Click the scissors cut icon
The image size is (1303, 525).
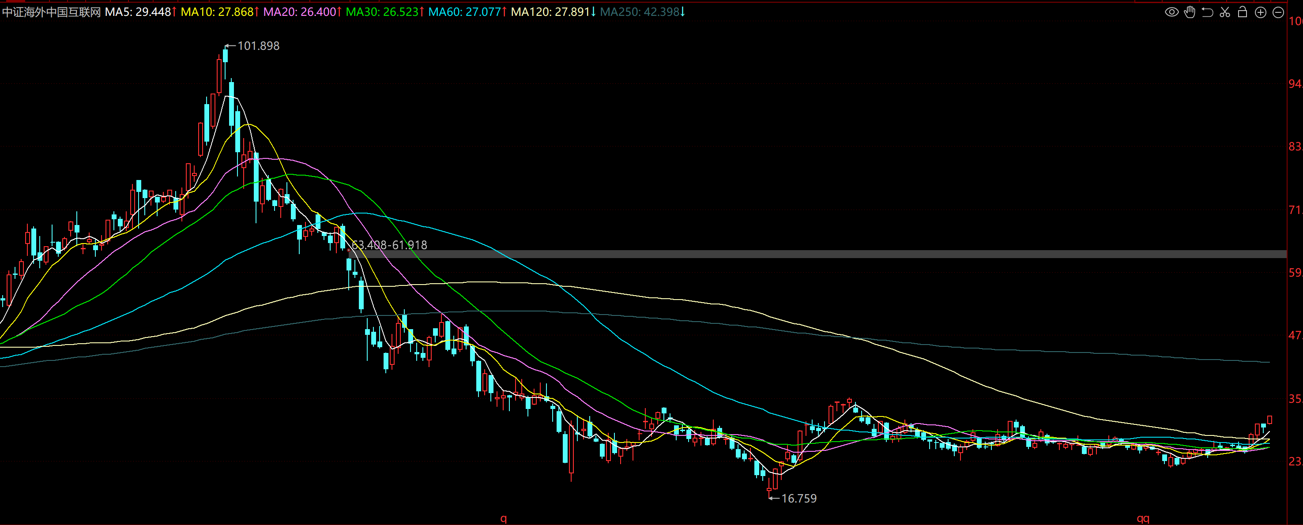[x=1224, y=12]
